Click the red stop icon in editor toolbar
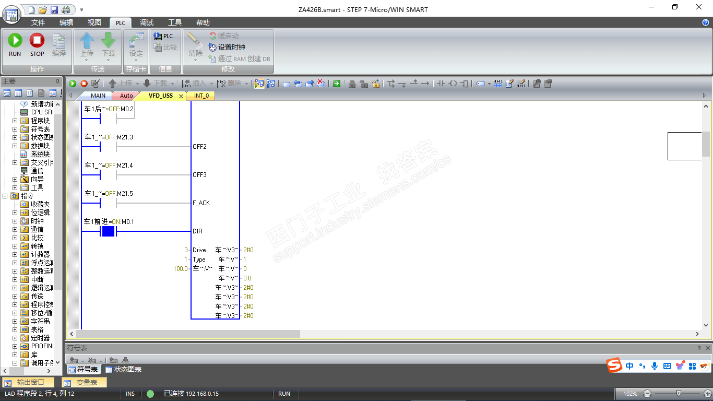 coord(84,84)
